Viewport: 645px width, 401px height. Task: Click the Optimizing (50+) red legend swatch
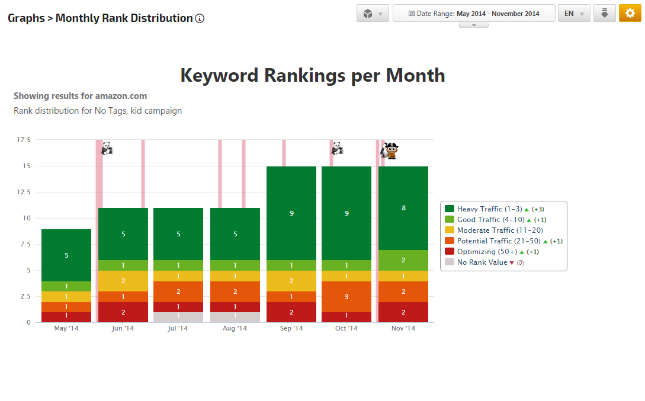pos(450,252)
